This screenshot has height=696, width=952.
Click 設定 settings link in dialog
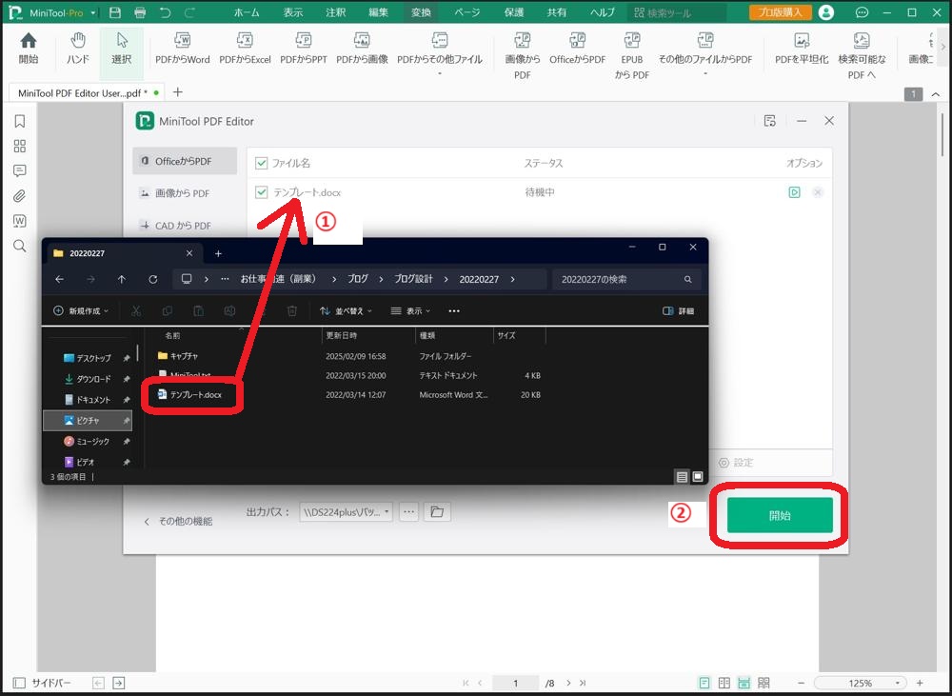click(735, 463)
